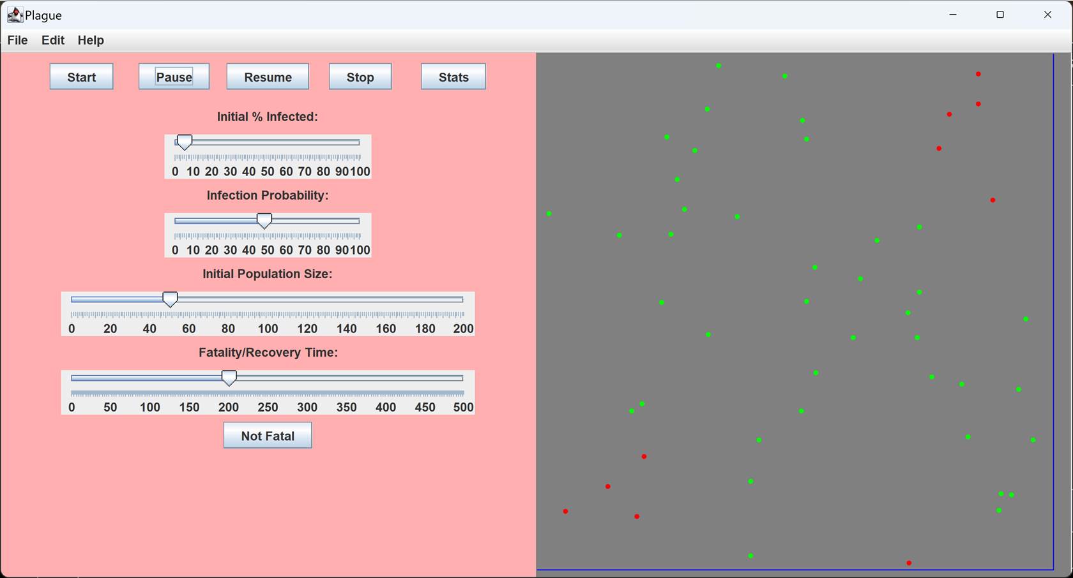Click the Infection Probability slider handle
1073x578 pixels.
coord(265,221)
